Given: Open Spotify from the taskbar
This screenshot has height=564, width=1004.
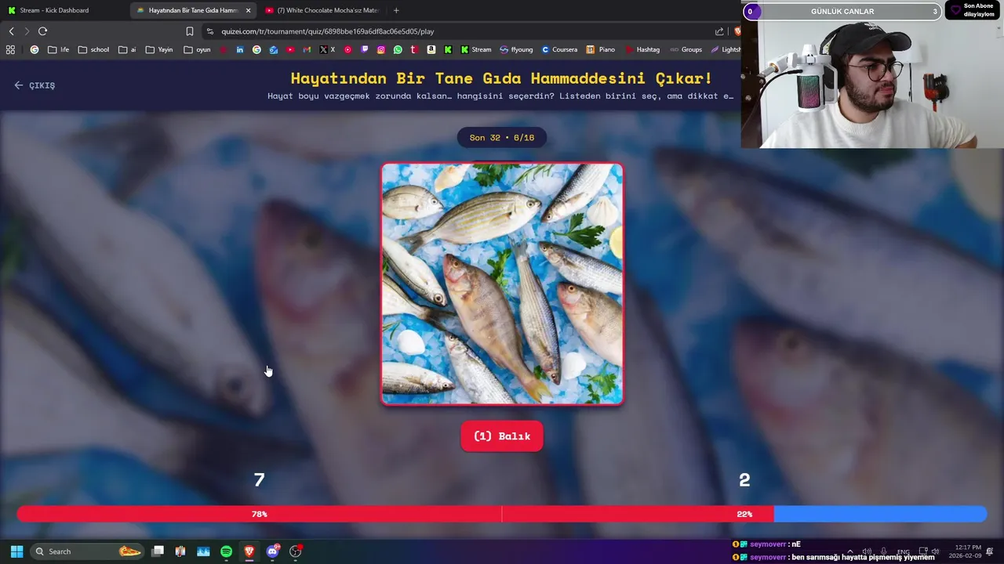Looking at the screenshot, I should coord(226,551).
